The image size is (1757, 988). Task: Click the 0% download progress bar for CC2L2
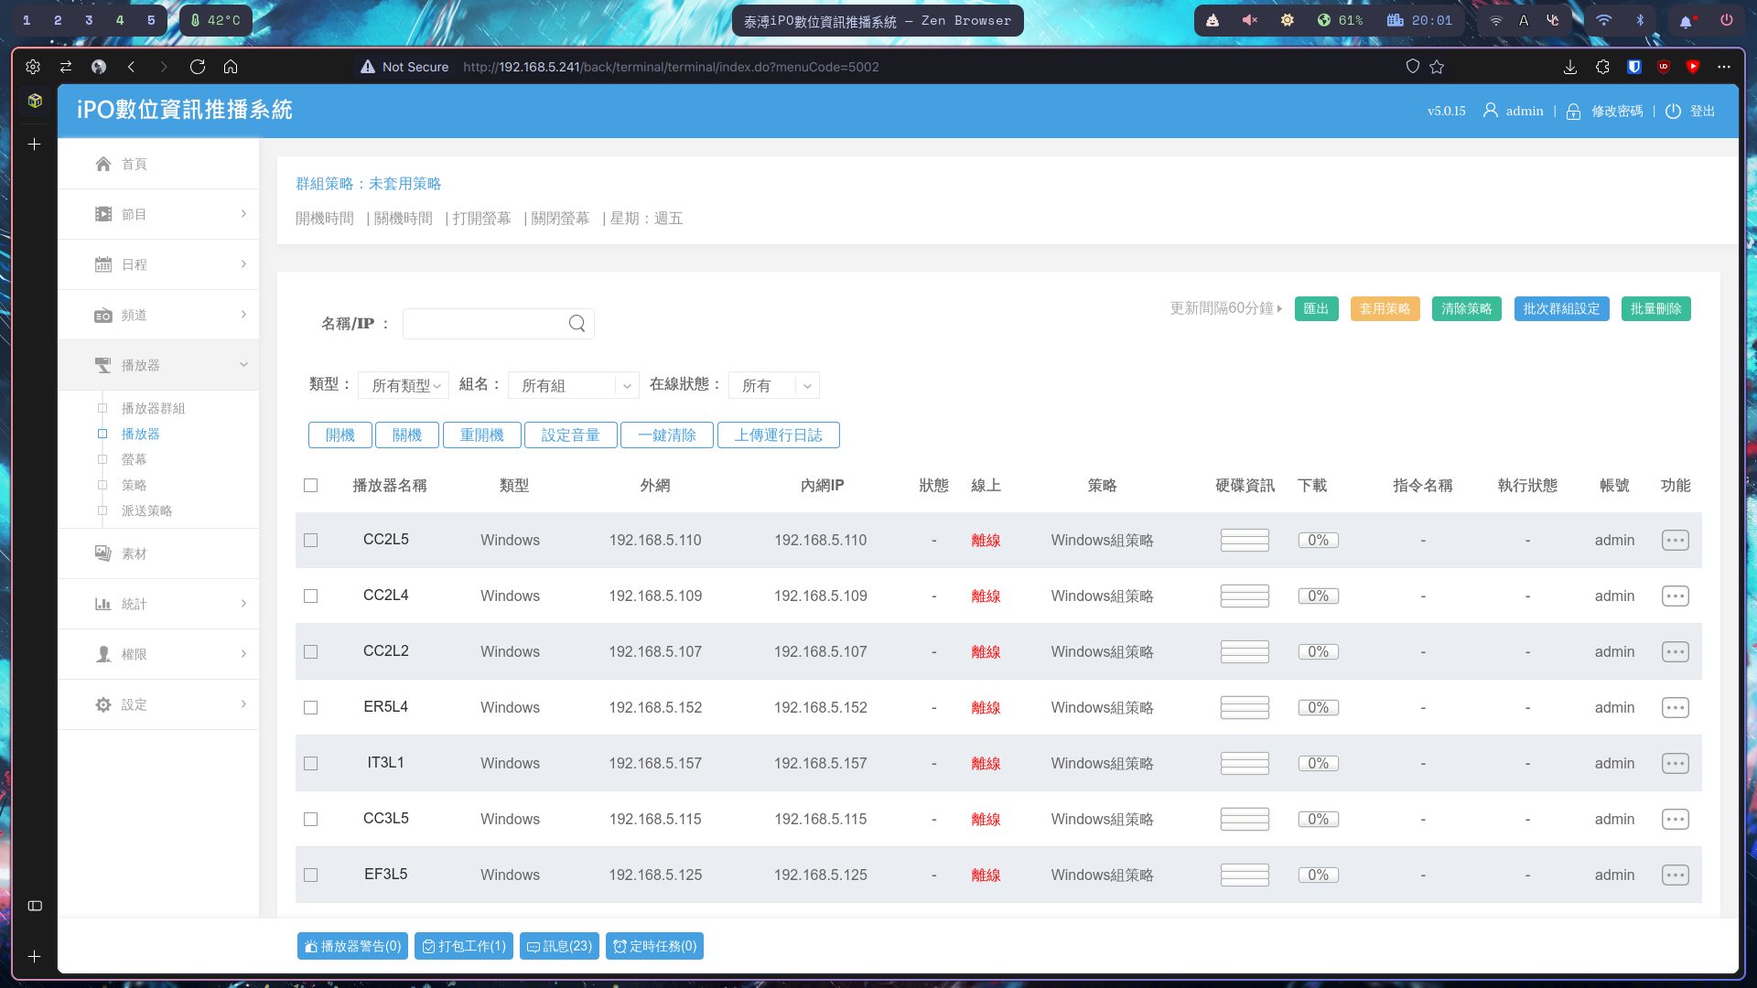click(1318, 651)
